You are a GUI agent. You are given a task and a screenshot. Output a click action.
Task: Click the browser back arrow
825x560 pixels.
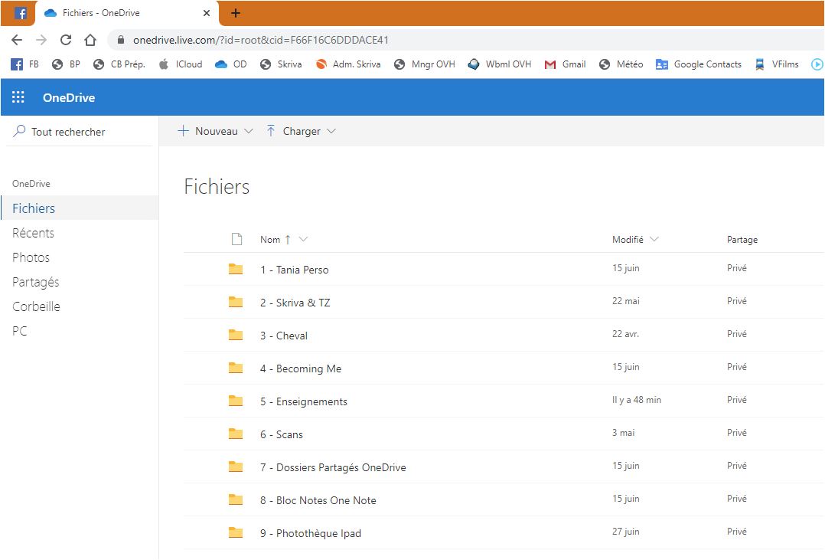point(17,40)
